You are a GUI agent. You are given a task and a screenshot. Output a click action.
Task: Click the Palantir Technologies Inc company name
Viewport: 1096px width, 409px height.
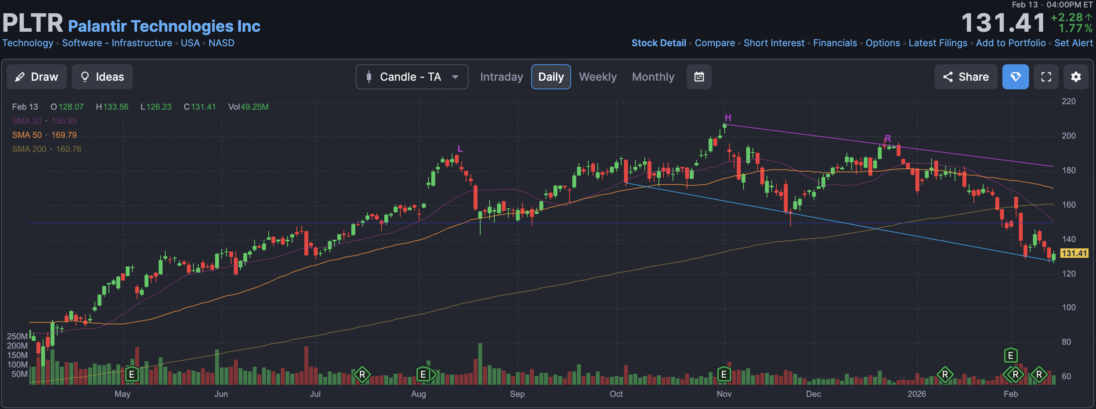coord(164,26)
